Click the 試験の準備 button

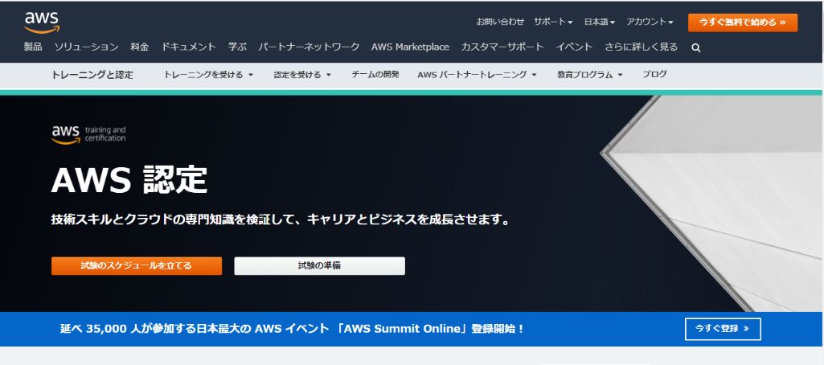coord(319,266)
